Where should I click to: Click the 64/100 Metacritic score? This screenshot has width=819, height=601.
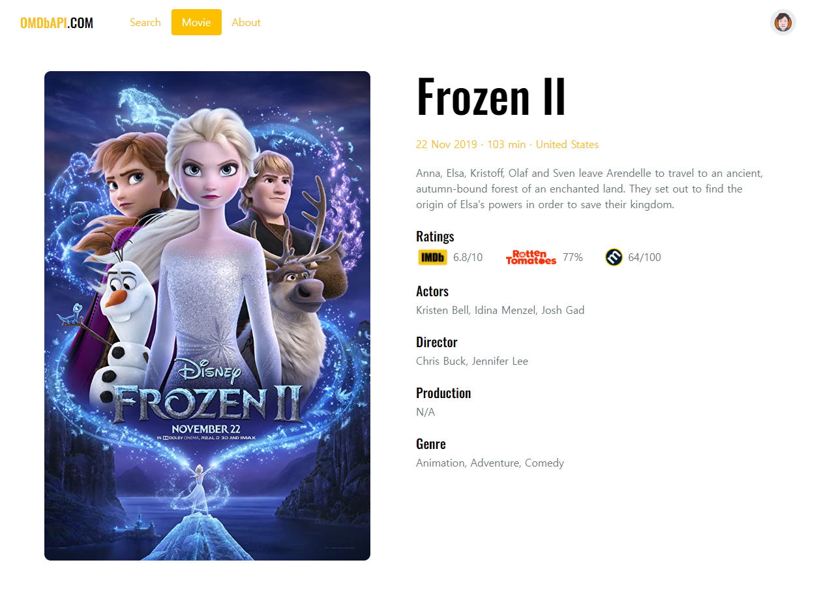(644, 257)
